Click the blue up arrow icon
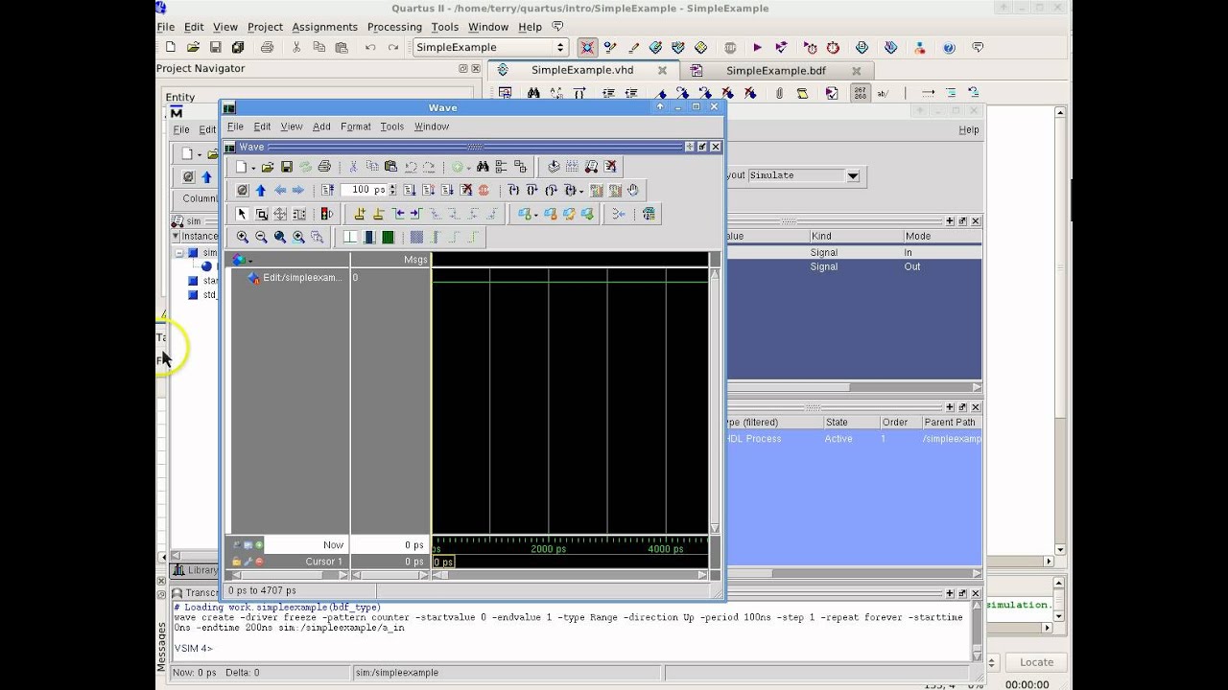1228x690 pixels. click(260, 190)
